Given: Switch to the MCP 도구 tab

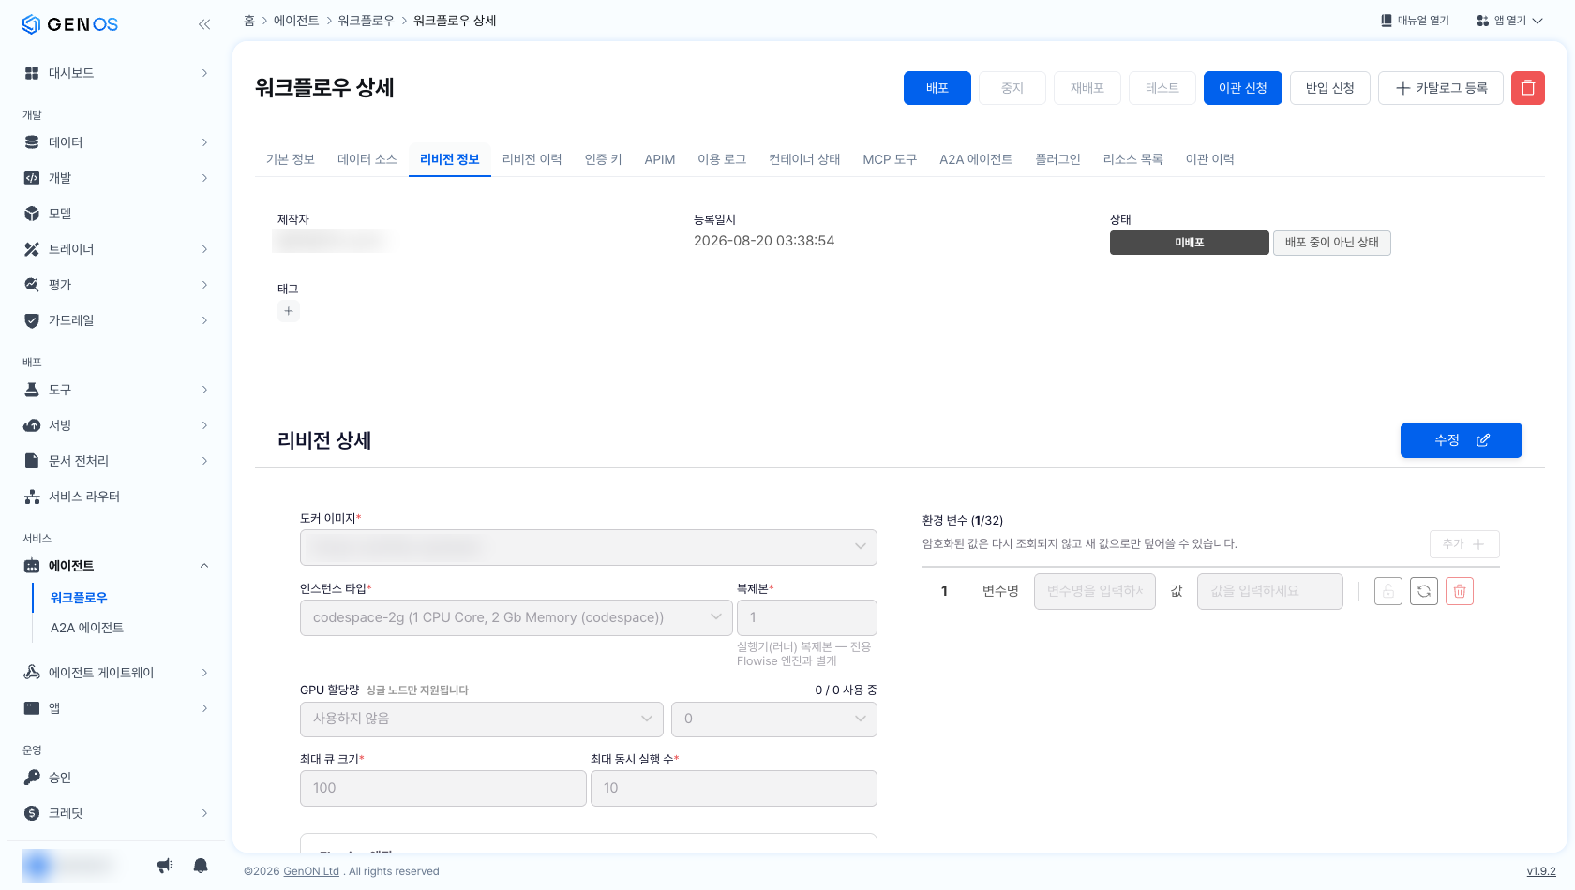Looking at the screenshot, I should click(890, 159).
